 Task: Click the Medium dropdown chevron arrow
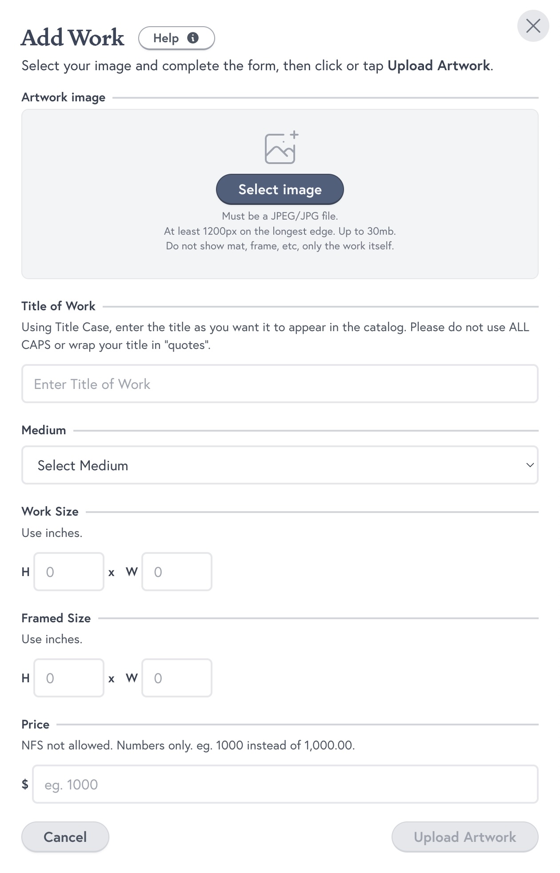click(x=530, y=465)
